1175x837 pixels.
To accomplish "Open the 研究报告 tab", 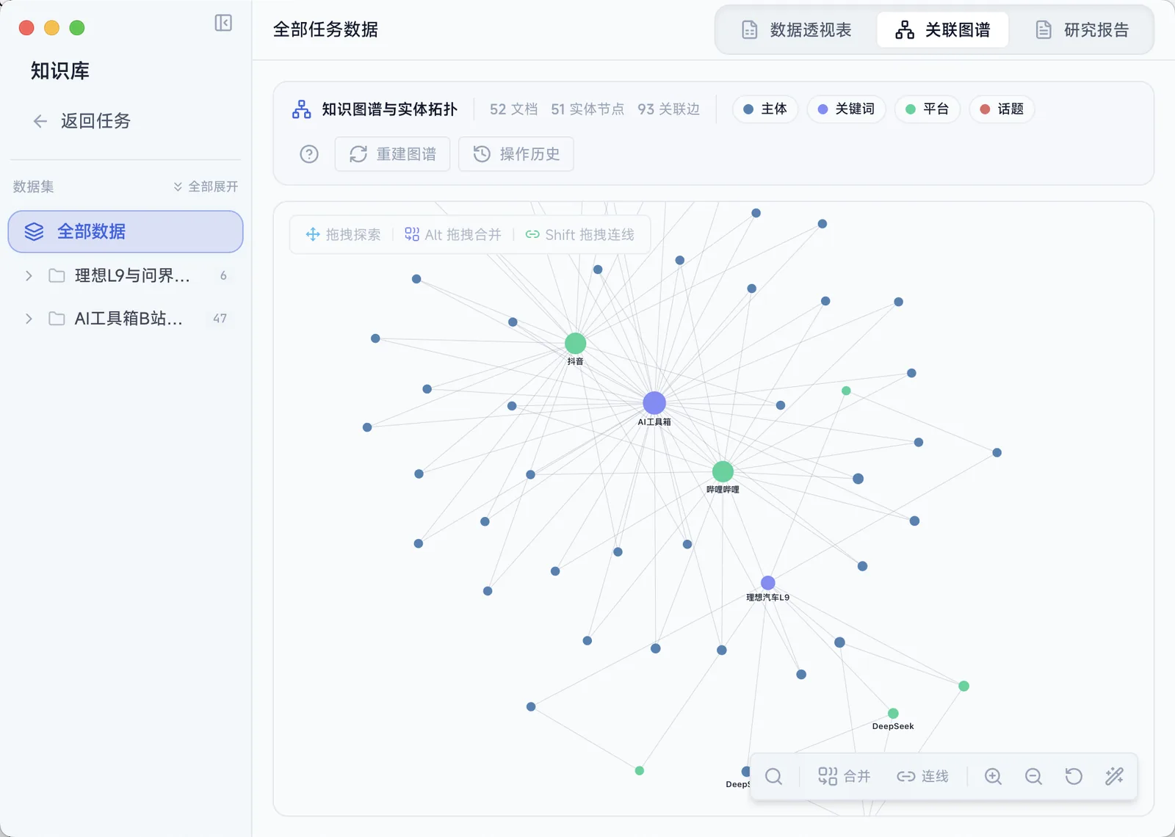I will 1082,30.
